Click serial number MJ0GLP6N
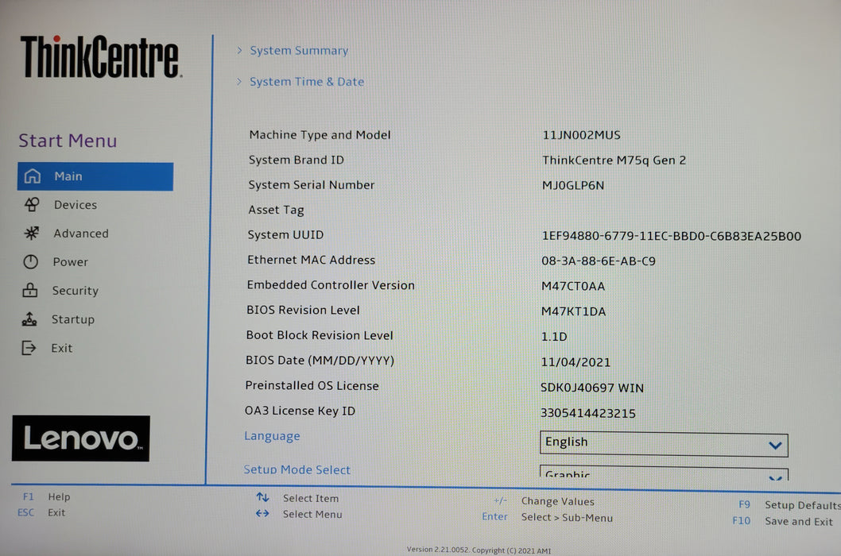 point(573,185)
